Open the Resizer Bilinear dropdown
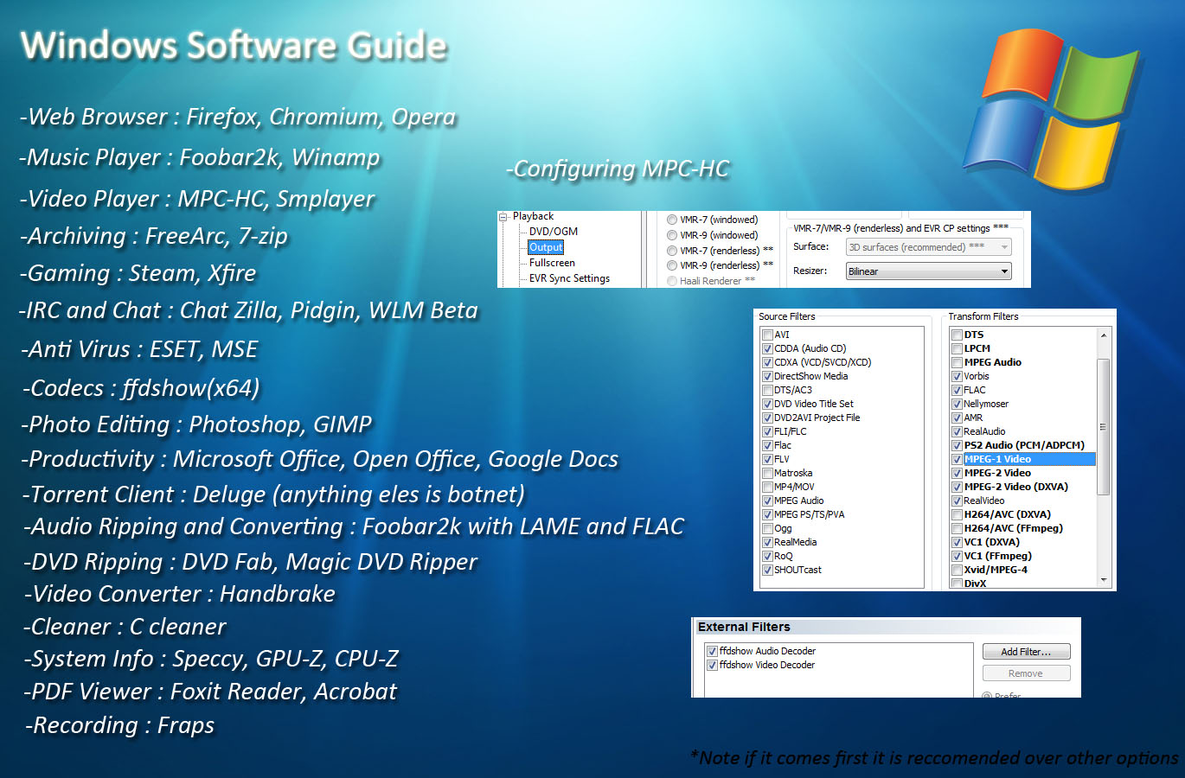This screenshot has width=1185, height=778. point(928,271)
